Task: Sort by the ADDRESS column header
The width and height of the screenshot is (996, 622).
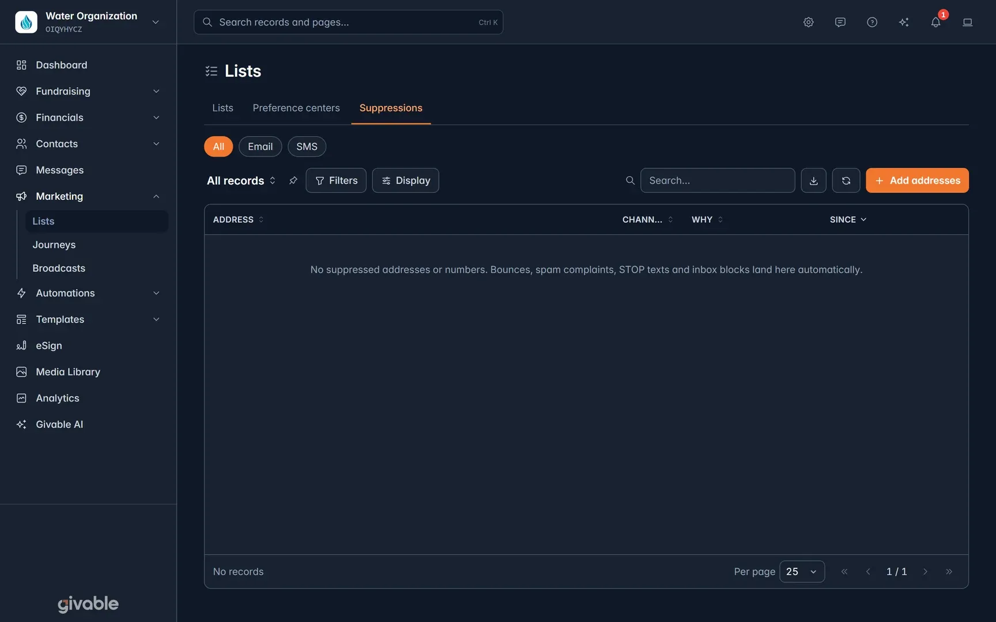Action: click(238, 219)
